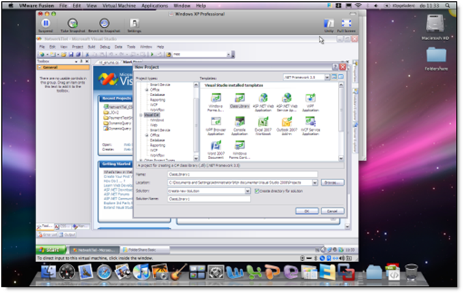Viewport: 464px width, 294px height.
Task: Open VMware Fusion Settings icon
Action: (x=134, y=23)
